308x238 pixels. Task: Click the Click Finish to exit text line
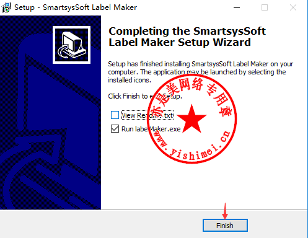coord(145,96)
